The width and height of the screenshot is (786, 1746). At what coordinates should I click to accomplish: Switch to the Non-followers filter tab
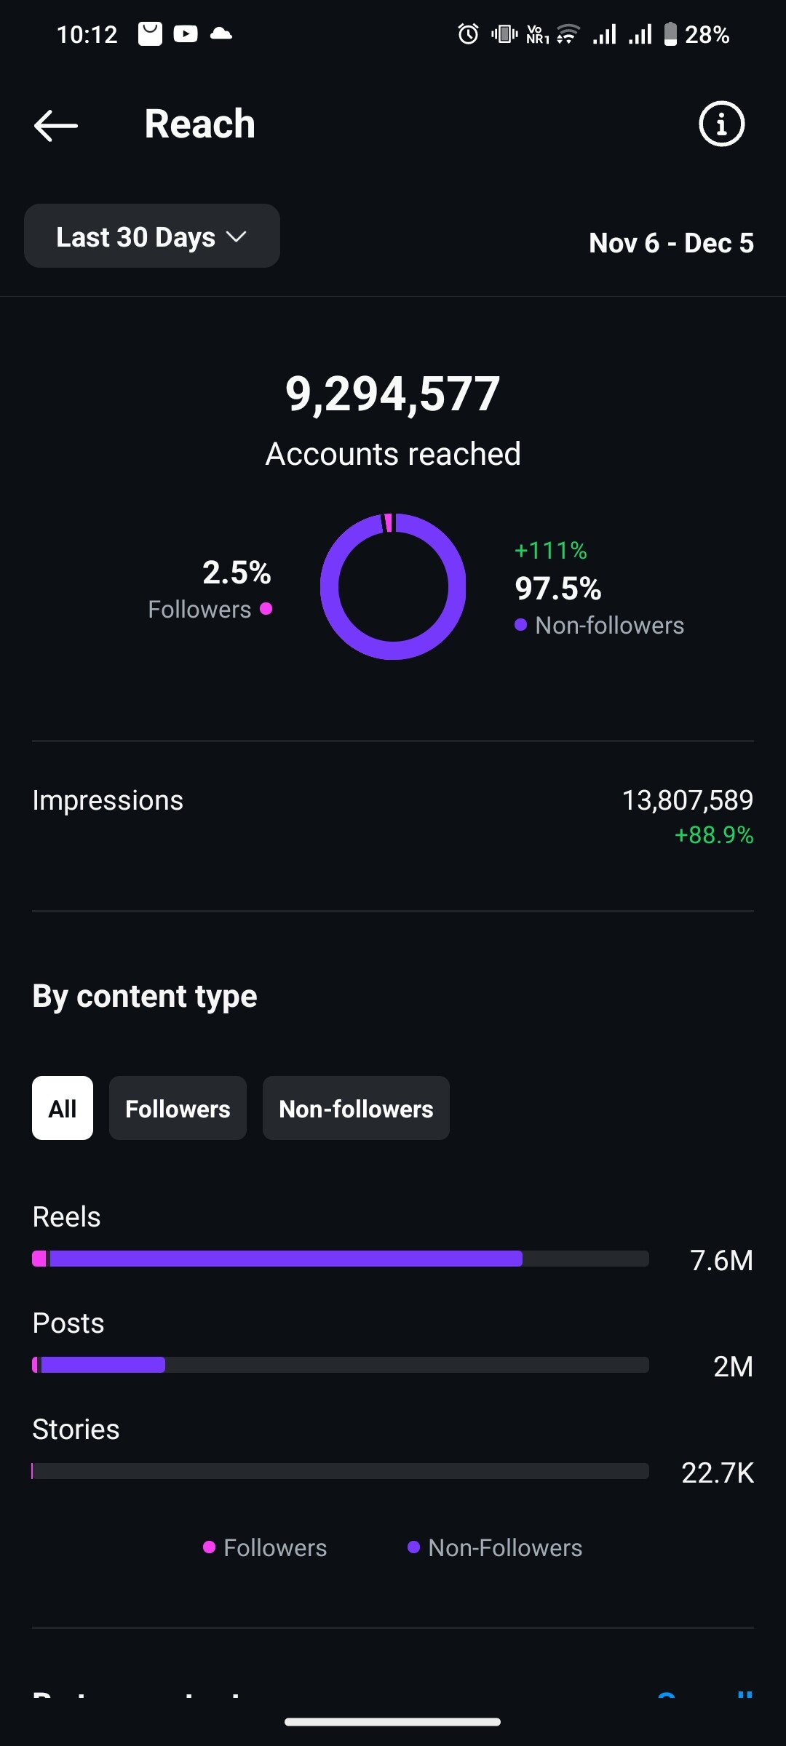[x=356, y=1108]
